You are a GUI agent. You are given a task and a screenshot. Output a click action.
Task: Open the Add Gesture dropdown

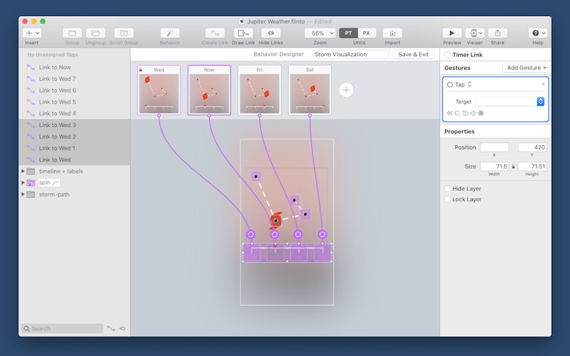click(525, 68)
